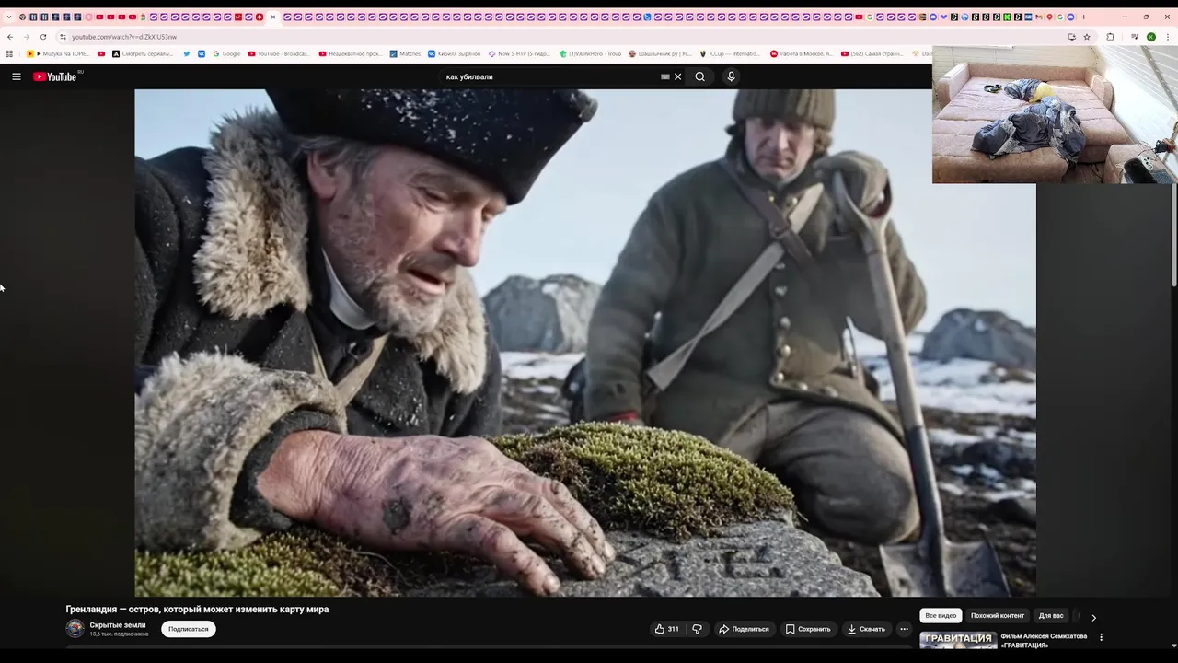Viewport: 1178px width, 663px height.
Task: Go back with the browser back arrow
Action: (x=9, y=37)
